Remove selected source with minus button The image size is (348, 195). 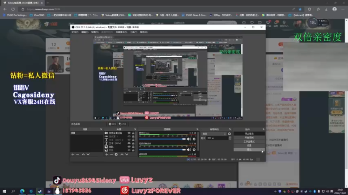coord(111,154)
